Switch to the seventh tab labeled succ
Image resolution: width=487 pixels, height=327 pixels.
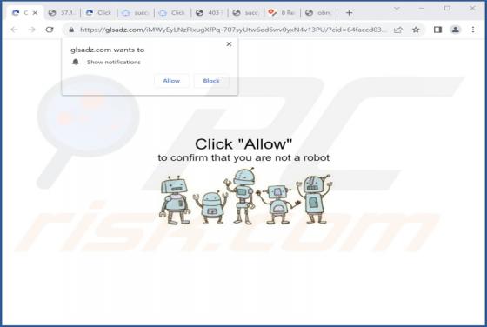245,13
